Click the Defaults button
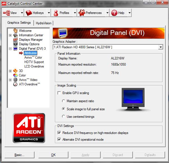Screen dimensions: 169x163 point(150,155)
